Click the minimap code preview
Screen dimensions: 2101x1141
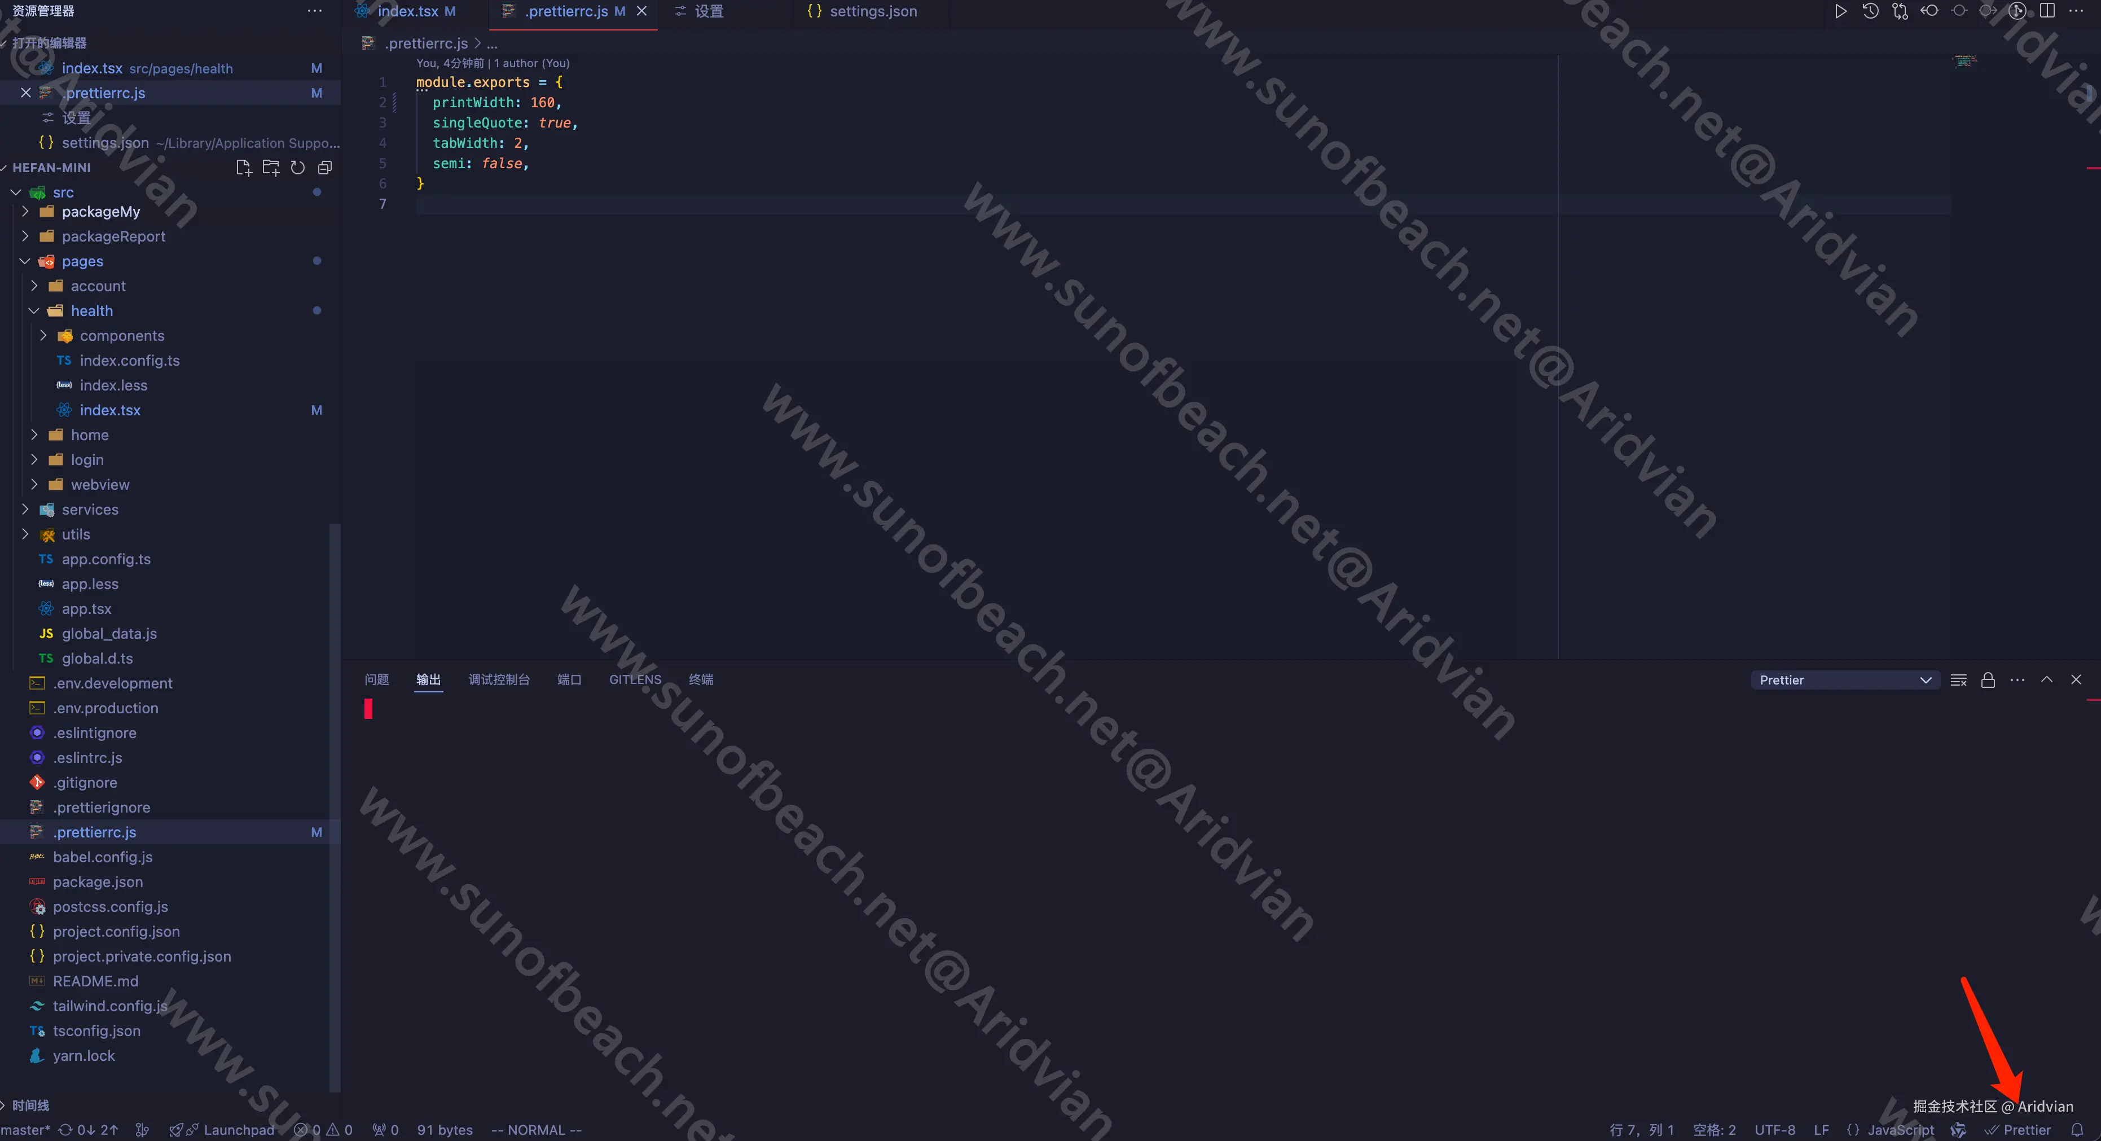[1965, 61]
